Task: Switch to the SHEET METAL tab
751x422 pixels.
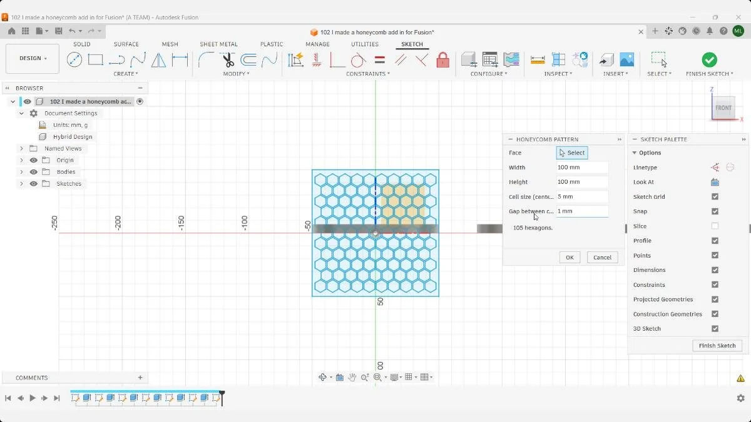Action: (219, 44)
